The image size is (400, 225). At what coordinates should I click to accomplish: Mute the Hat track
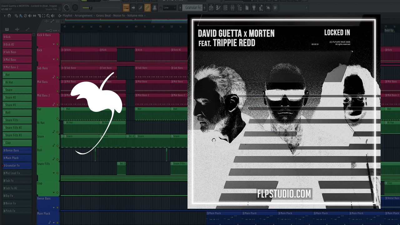57,118
